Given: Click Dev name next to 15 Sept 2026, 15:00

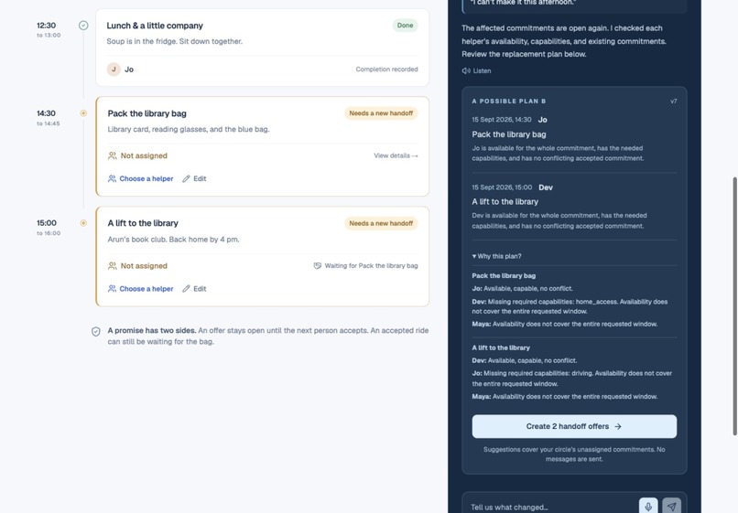Looking at the screenshot, I should (x=546, y=187).
